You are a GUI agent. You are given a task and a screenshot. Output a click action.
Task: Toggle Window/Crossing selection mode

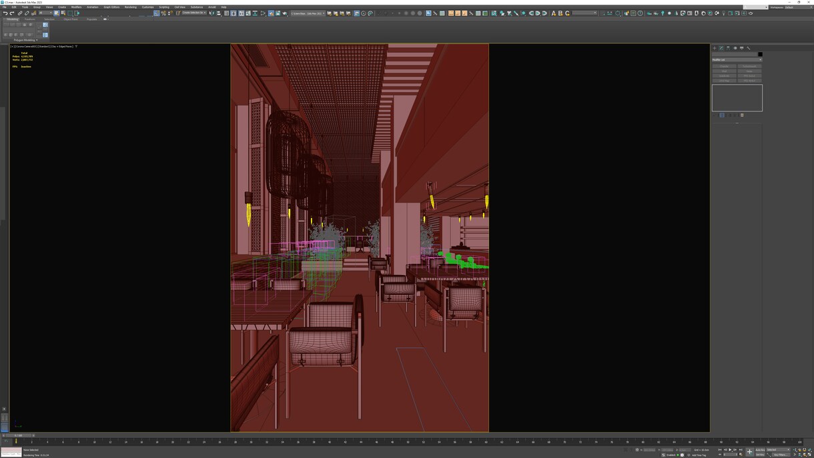(77, 13)
